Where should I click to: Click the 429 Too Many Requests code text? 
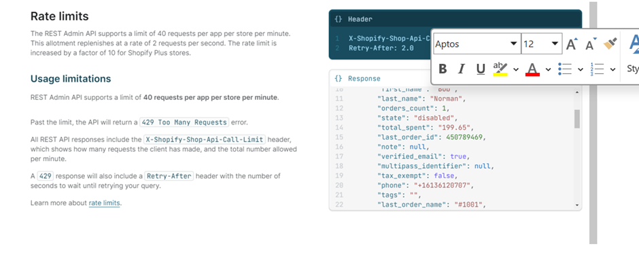[184, 122]
